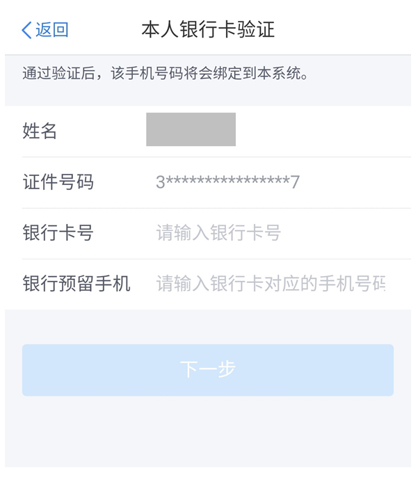418x477 pixels.
Task: Click the 银行卡号 row label
Action: [x=58, y=233]
